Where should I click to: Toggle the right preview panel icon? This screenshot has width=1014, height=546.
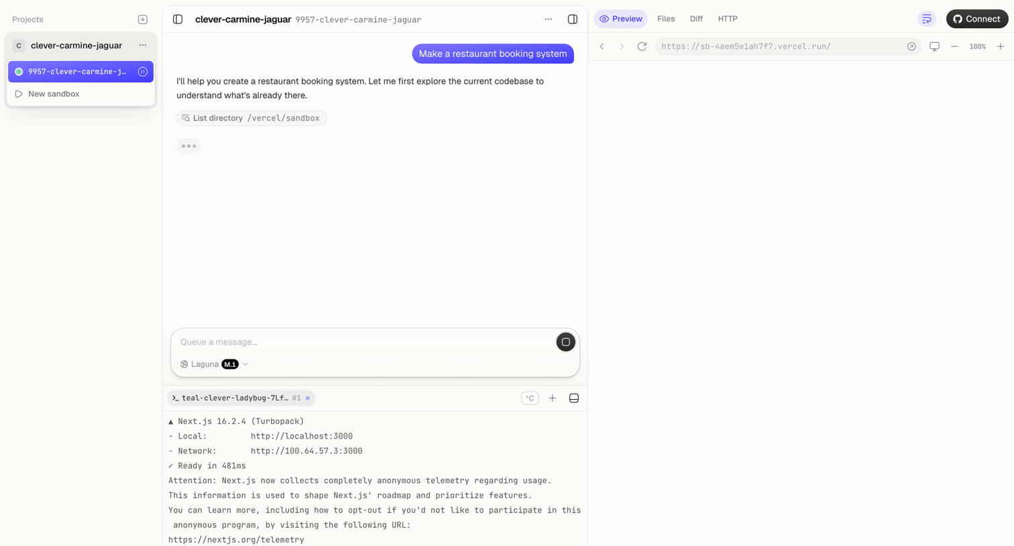[x=573, y=19]
